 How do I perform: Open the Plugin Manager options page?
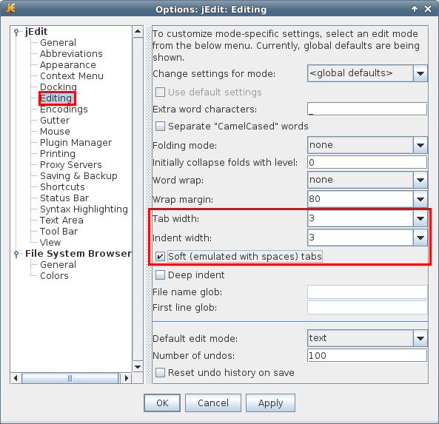[x=76, y=143]
